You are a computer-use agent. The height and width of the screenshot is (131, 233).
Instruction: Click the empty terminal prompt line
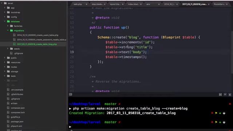150,127
